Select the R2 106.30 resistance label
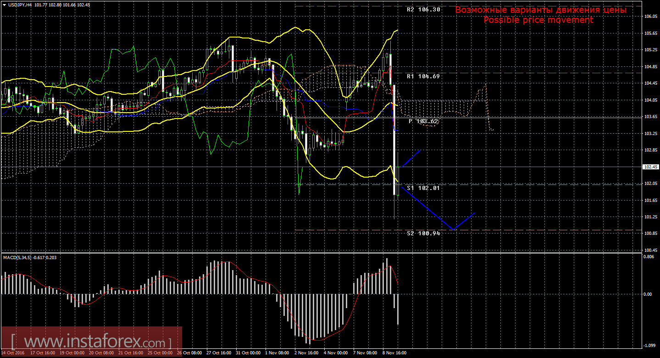The image size is (660, 358). point(423,9)
